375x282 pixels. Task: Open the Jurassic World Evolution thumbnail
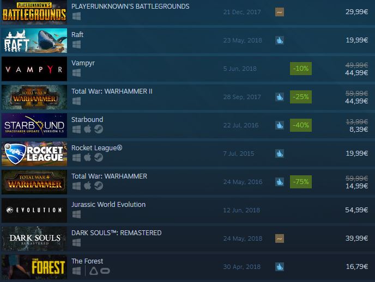[x=34, y=210]
